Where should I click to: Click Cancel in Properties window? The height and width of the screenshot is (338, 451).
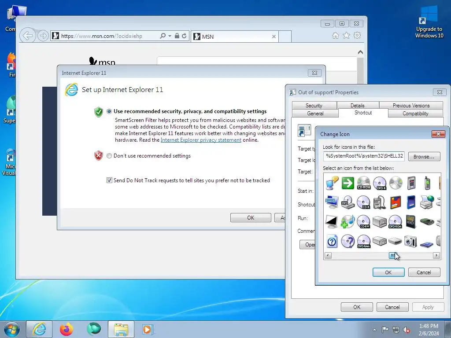click(x=392, y=307)
